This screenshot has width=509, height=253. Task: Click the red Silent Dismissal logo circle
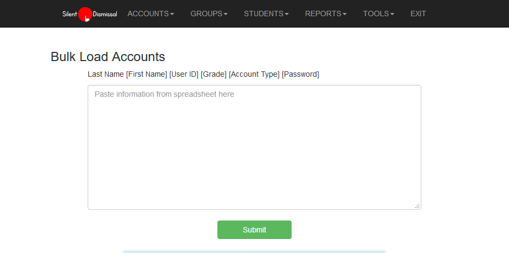85,14
